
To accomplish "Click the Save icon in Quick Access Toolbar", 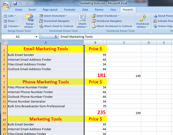I will [15, 3].
